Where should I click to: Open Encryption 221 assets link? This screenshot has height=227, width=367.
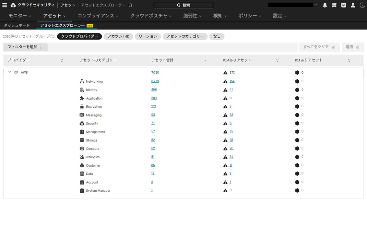(154, 106)
